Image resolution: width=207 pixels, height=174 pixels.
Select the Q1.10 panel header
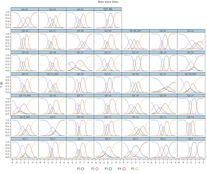(80, 117)
